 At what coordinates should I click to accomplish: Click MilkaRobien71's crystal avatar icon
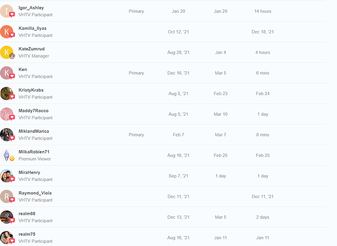7,155
